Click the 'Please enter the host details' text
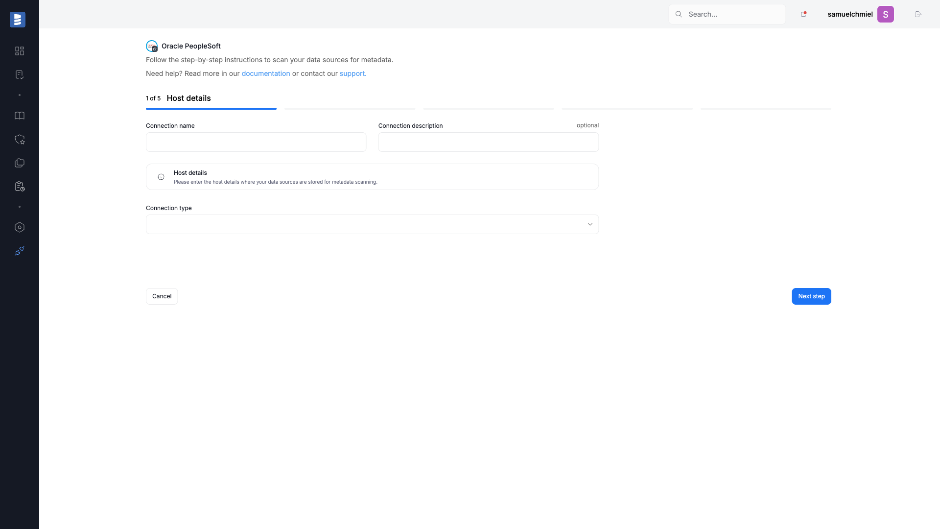 pos(276,182)
